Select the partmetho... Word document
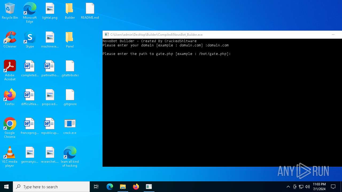 point(50,69)
